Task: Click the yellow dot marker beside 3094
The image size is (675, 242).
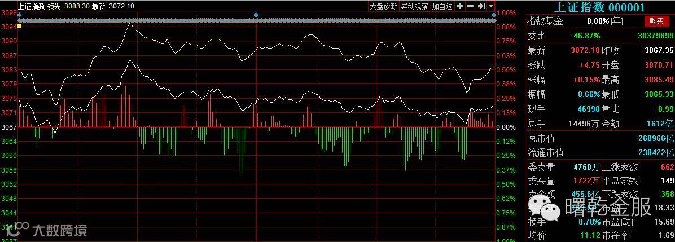Action: click(x=19, y=27)
